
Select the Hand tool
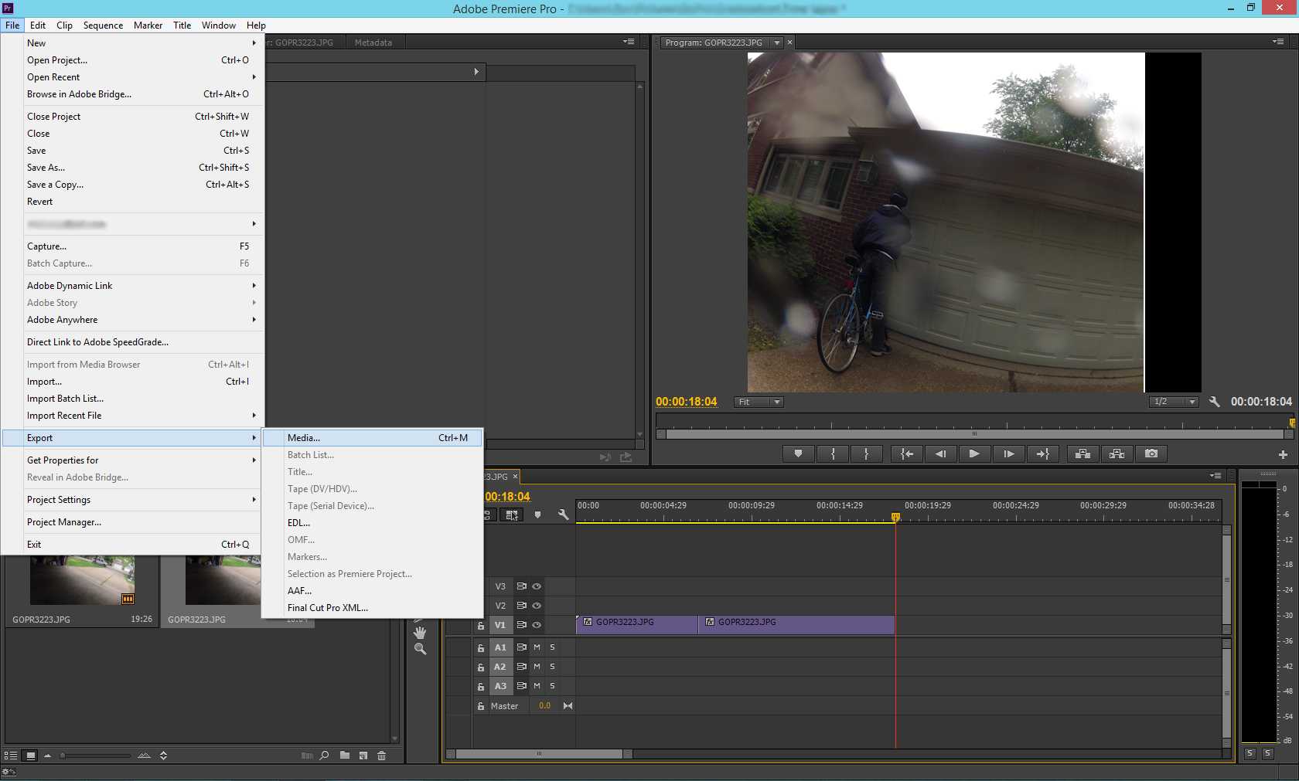[x=420, y=632]
